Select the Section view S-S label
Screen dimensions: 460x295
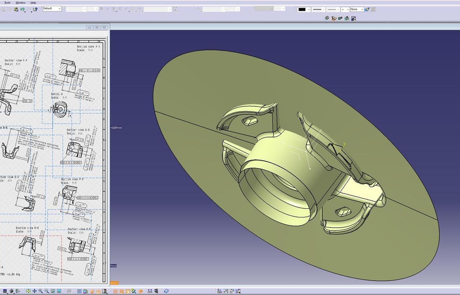(x=79, y=229)
